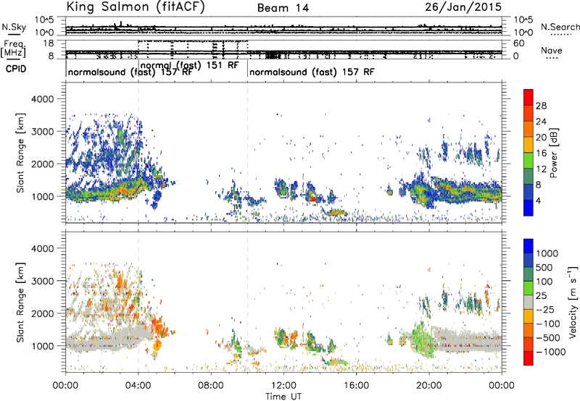Click the Power [dB] colorbar title

click(x=553, y=153)
